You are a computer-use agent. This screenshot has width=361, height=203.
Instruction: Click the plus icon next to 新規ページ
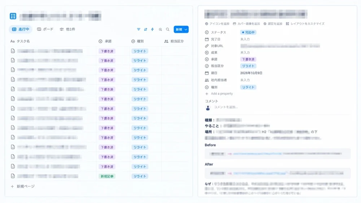click(12, 186)
